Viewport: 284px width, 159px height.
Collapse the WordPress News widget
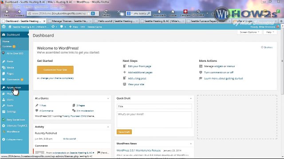coord(191,144)
